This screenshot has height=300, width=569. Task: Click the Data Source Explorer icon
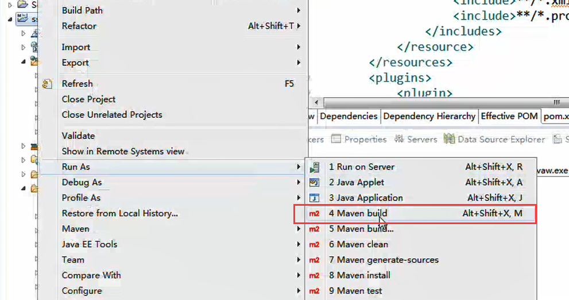450,139
